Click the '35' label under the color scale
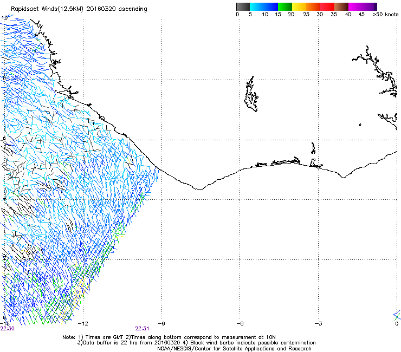Screen dimensions: 401x352 pos(334,15)
